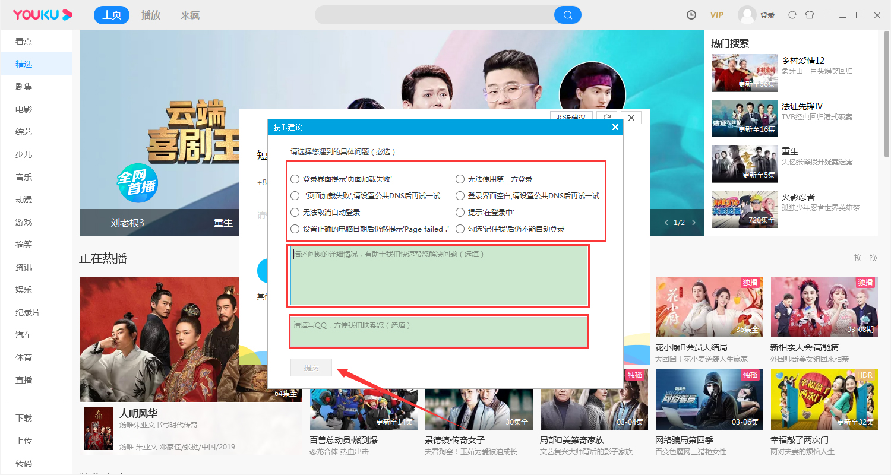
Task: Open watch history via the clock icon
Action: tap(691, 14)
